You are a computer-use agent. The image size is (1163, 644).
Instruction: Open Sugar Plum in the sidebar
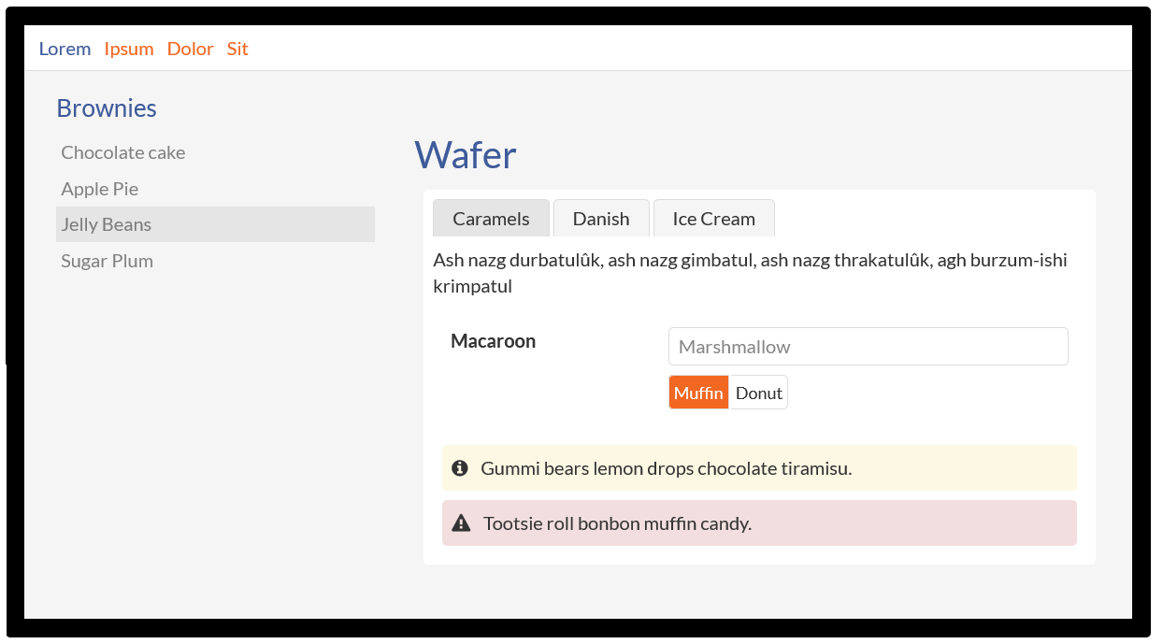pos(108,261)
